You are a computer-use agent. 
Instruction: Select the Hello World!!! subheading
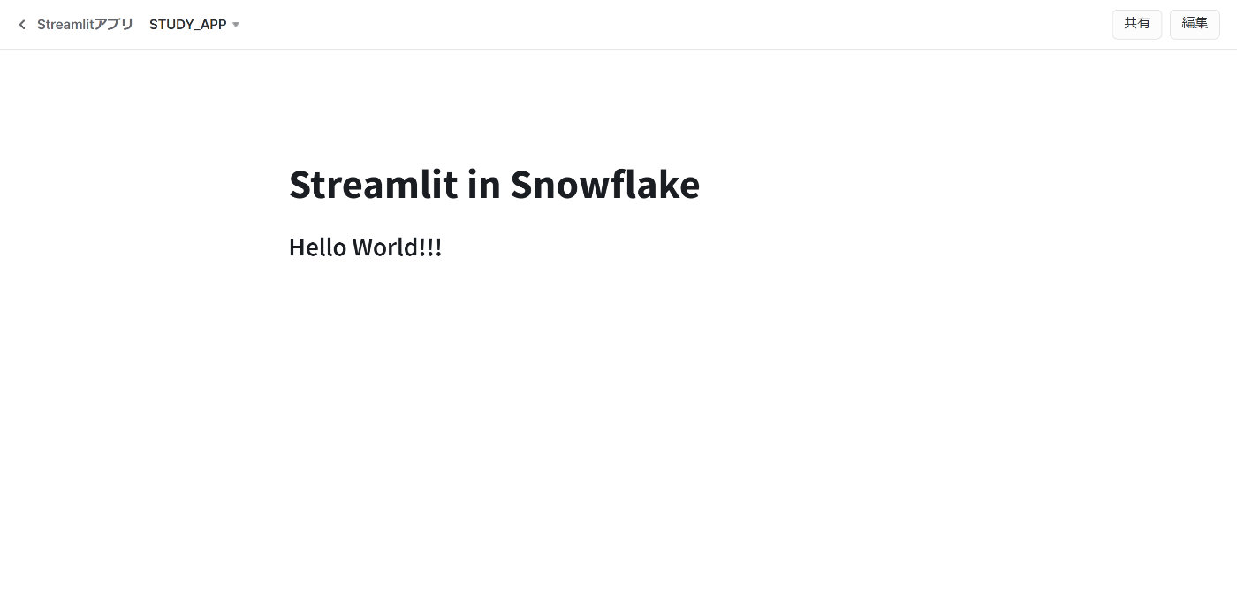coord(365,247)
